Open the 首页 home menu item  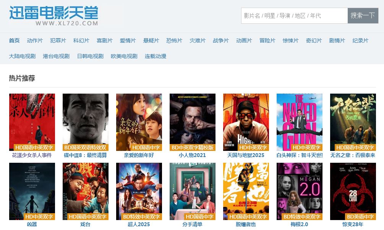(x=14, y=40)
